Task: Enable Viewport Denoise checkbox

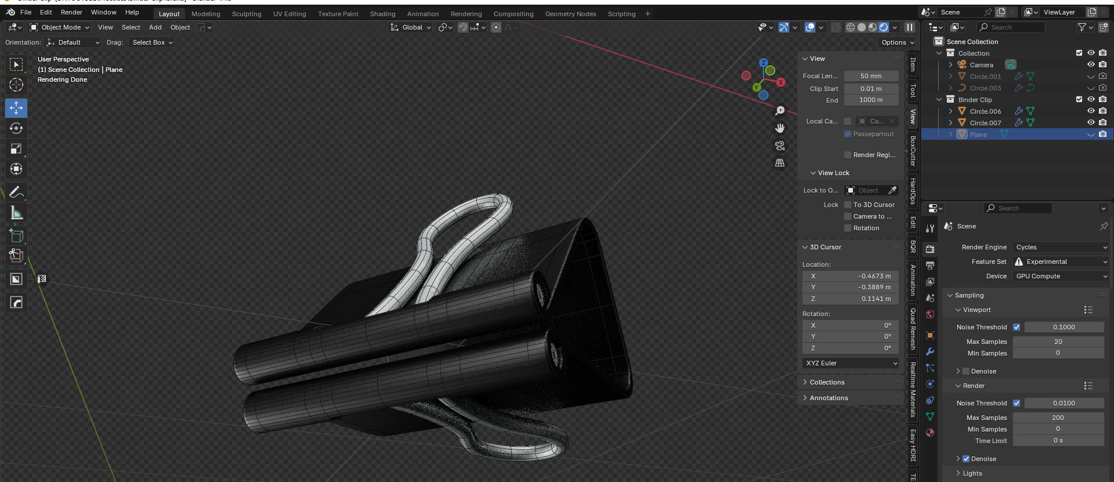Action: (x=966, y=371)
